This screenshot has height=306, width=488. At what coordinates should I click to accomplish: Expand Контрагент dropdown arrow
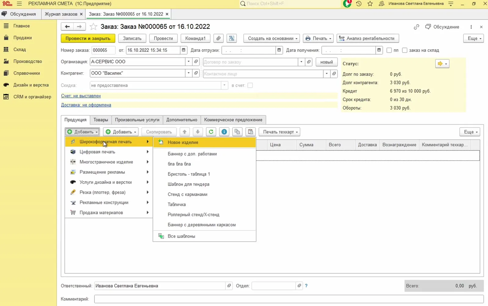[x=188, y=73]
